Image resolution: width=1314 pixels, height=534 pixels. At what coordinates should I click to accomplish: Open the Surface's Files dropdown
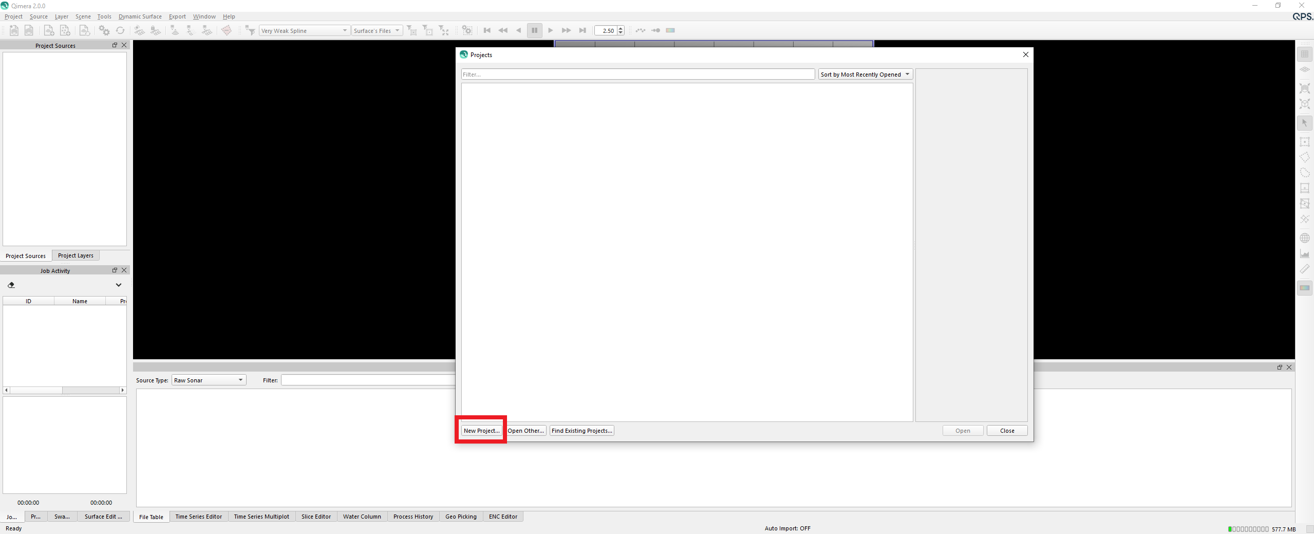click(377, 30)
